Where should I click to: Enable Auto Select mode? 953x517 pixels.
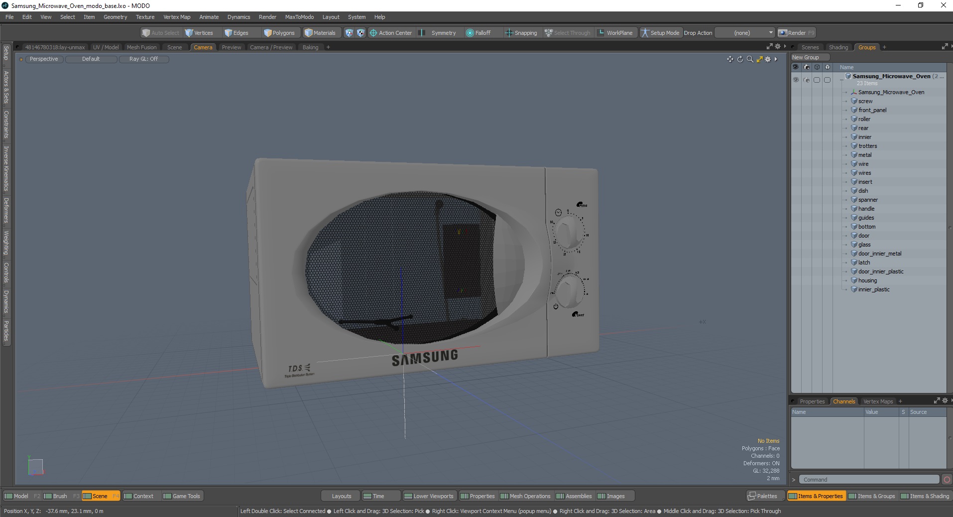click(160, 33)
